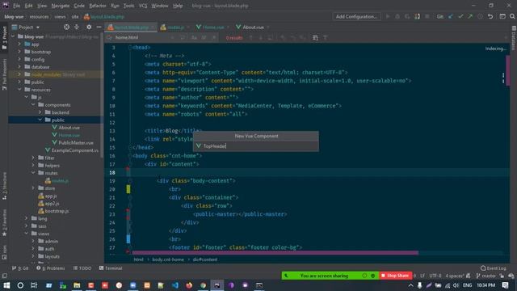Click the Stop Share button

coord(395,276)
